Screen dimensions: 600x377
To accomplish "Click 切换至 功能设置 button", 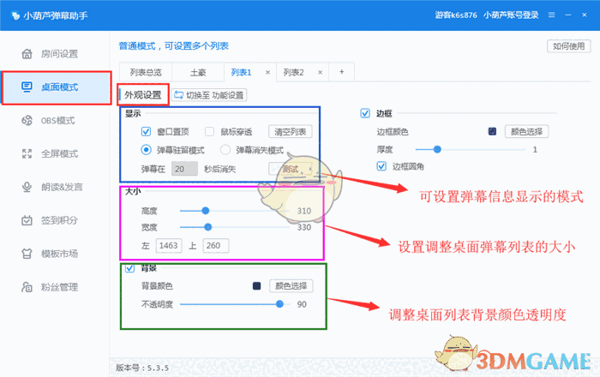I will pyautogui.click(x=209, y=95).
